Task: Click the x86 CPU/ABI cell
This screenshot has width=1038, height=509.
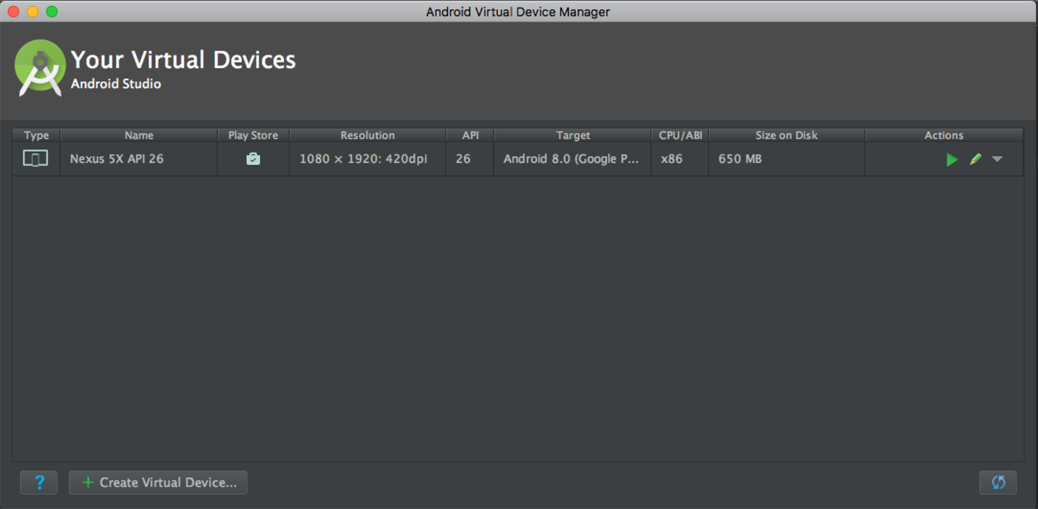Action: (x=680, y=159)
